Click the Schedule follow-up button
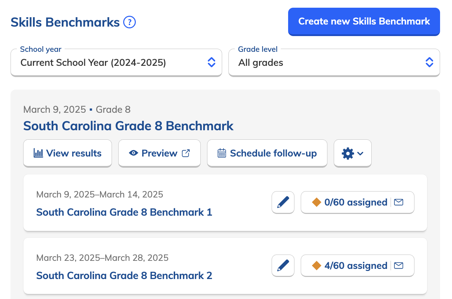 pyautogui.click(x=267, y=153)
